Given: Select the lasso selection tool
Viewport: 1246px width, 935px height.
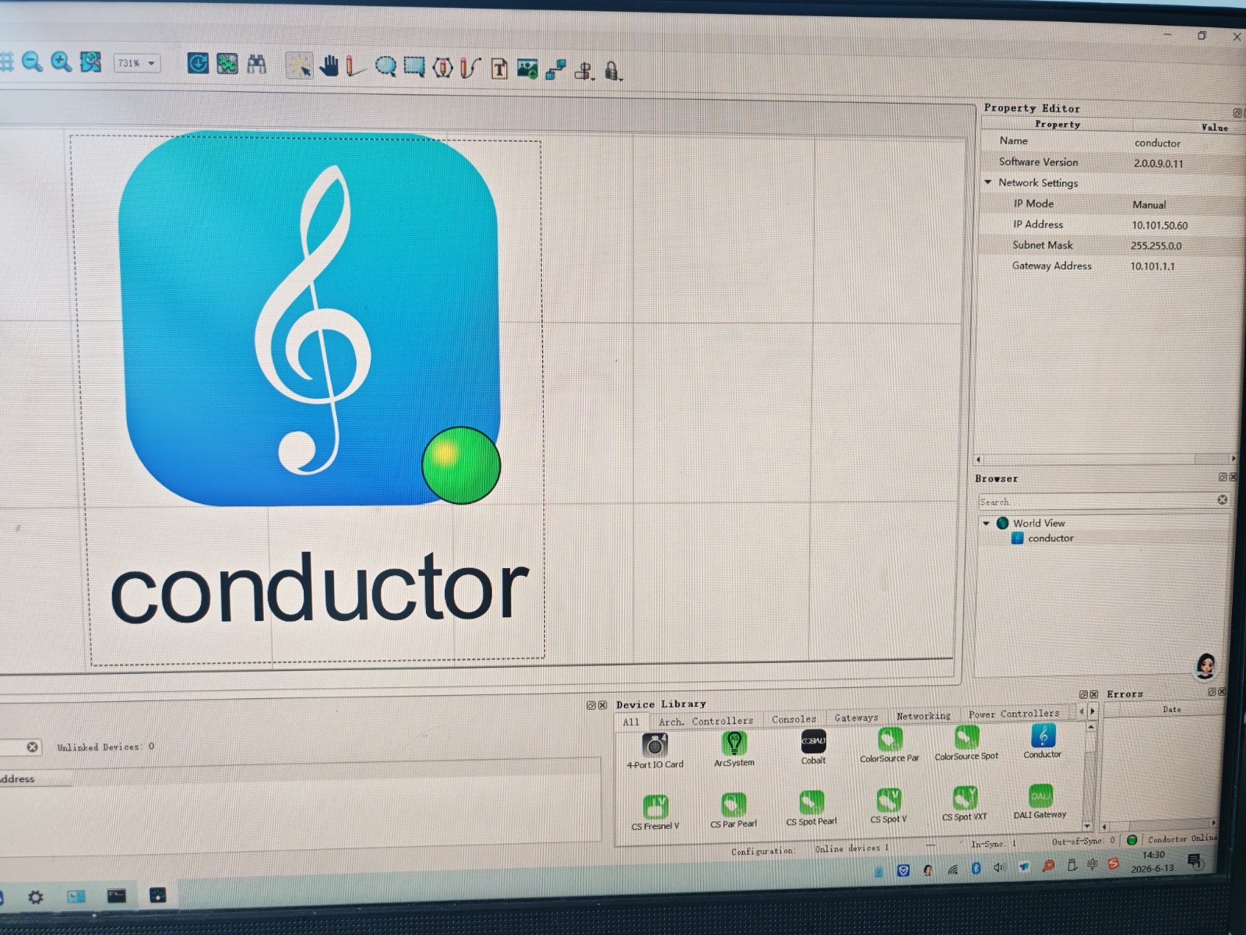Looking at the screenshot, I should (385, 67).
